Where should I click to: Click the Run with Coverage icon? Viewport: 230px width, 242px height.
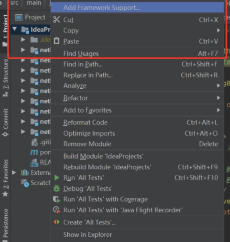pyautogui.click(x=57, y=199)
